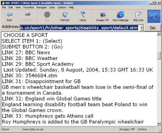Click the 'Online' status bar panel
Screen dimensions: 162x133
(146, 129)
